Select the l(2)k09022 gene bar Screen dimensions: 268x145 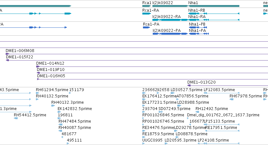point(170,6)
